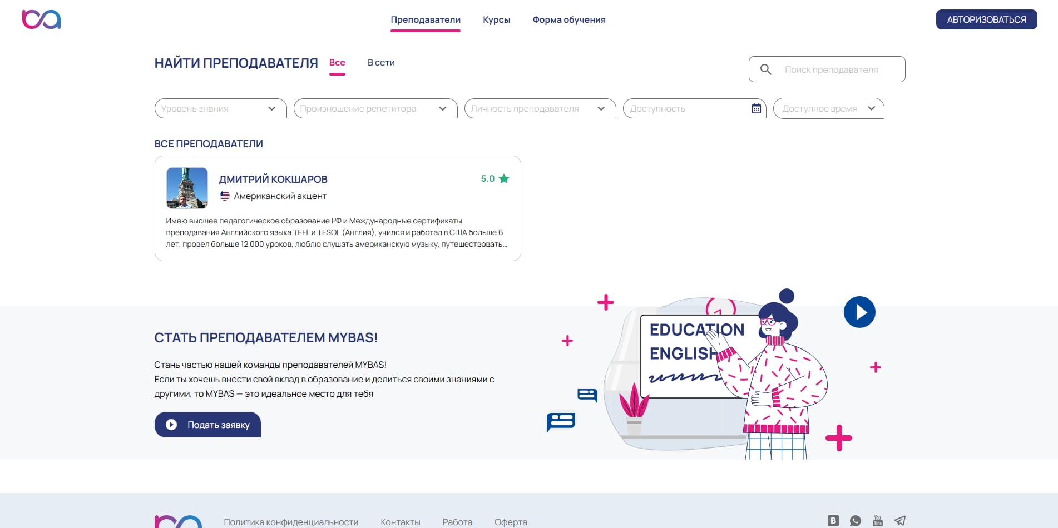Open the Преподаватели navigation tab
1058x528 pixels.
(426, 20)
